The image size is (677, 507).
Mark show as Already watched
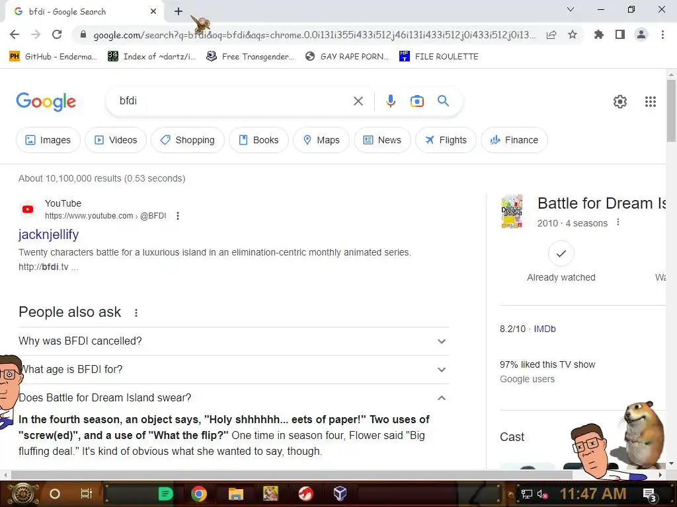tap(561, 253)
